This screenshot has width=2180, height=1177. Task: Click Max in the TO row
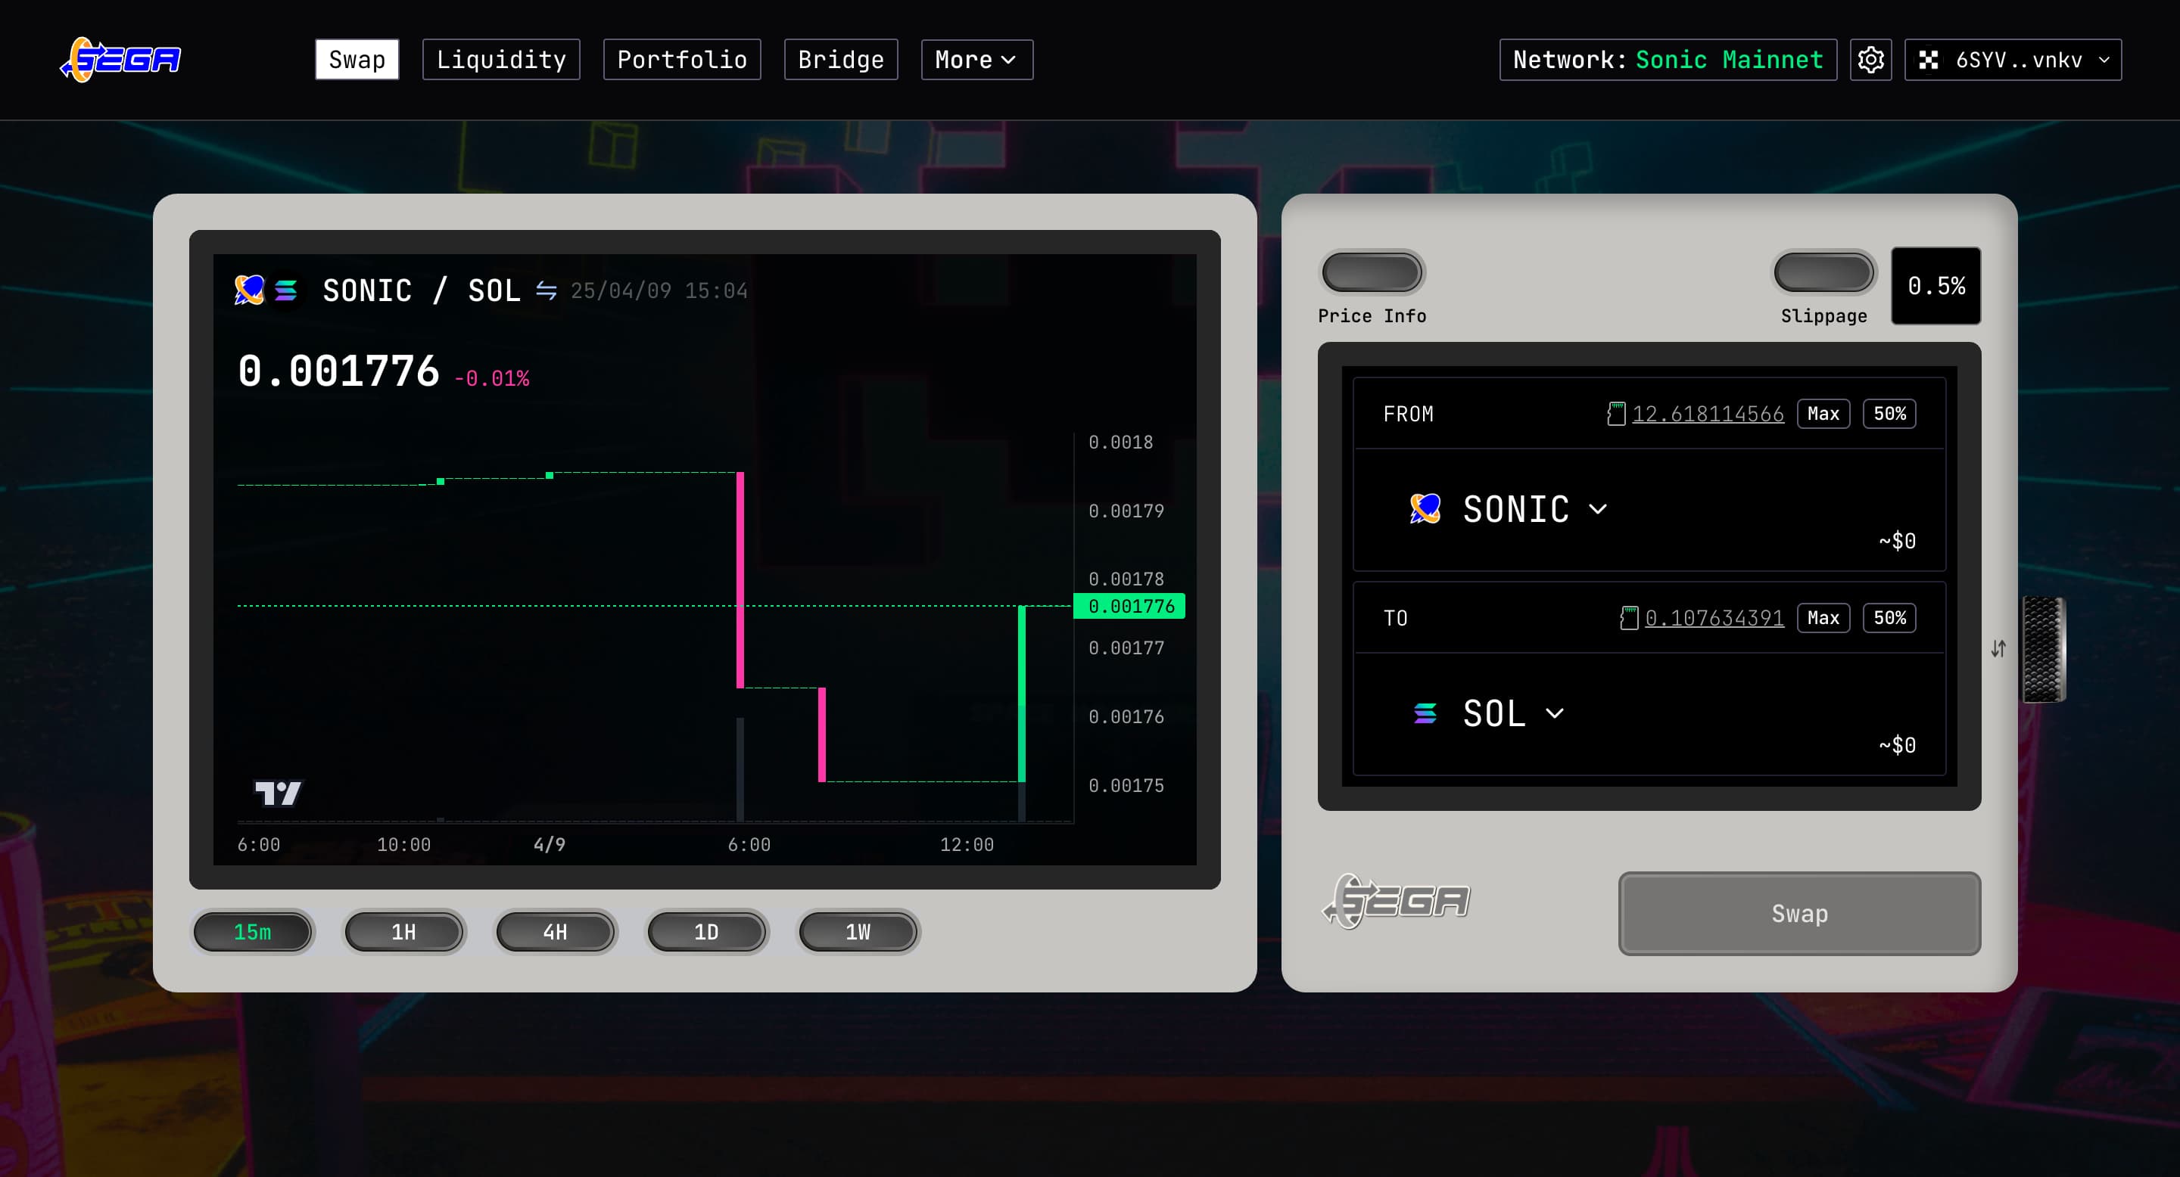tap(1823, 618)
